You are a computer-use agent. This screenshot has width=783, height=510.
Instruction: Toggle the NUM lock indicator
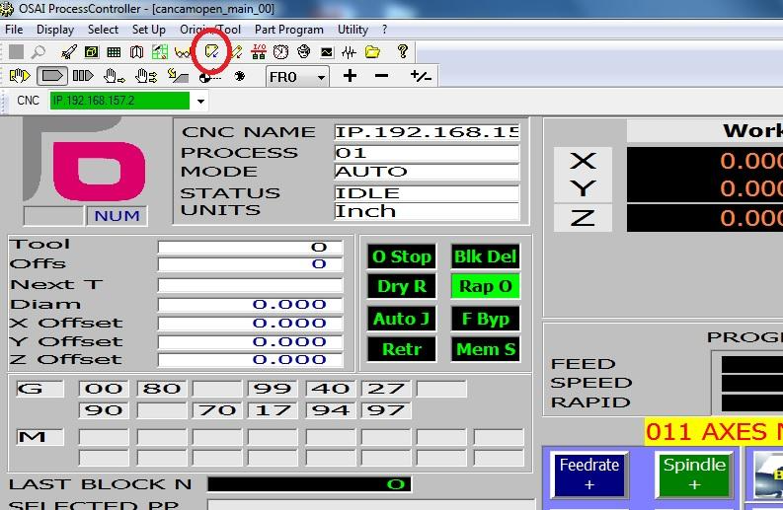click(x=117, y=216)
